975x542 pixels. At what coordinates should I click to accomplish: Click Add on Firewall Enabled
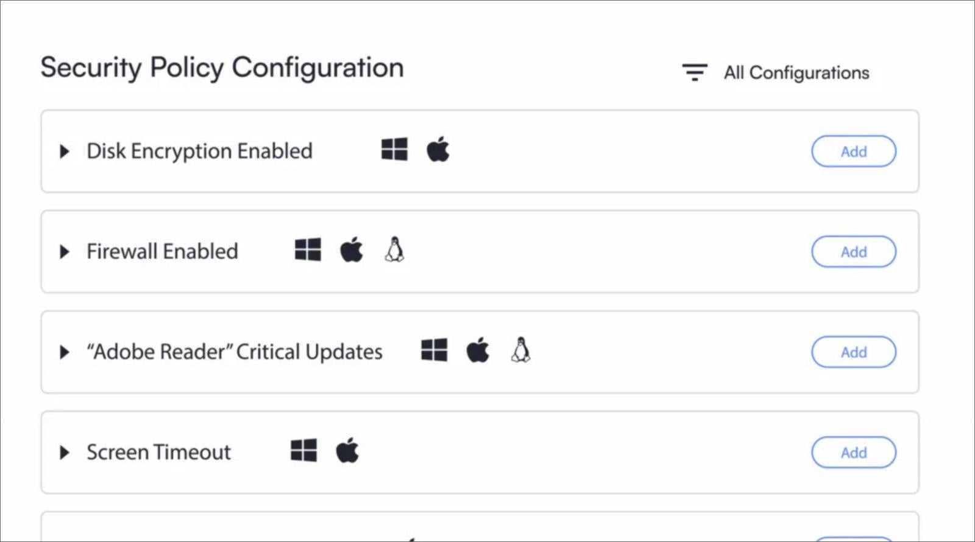pyautogui.click(x=853, y=251)
